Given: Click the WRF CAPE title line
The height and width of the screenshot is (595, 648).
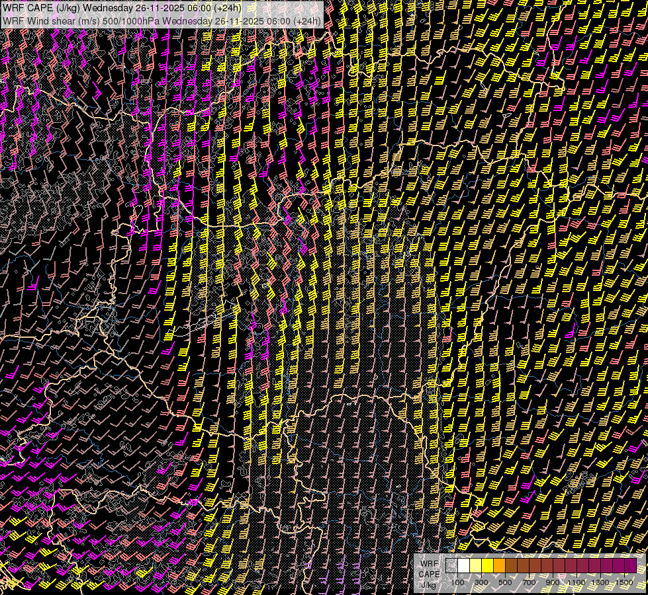Looking at the screenshot, I should [x=122, y=8].
